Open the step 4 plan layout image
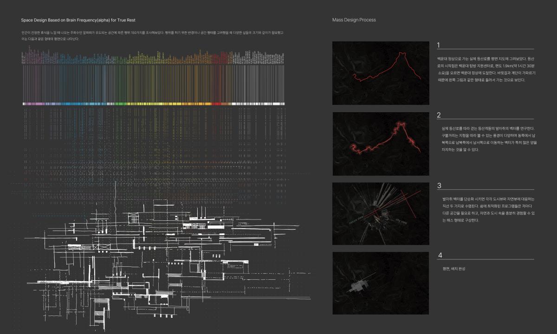 [x=381, y=283]
